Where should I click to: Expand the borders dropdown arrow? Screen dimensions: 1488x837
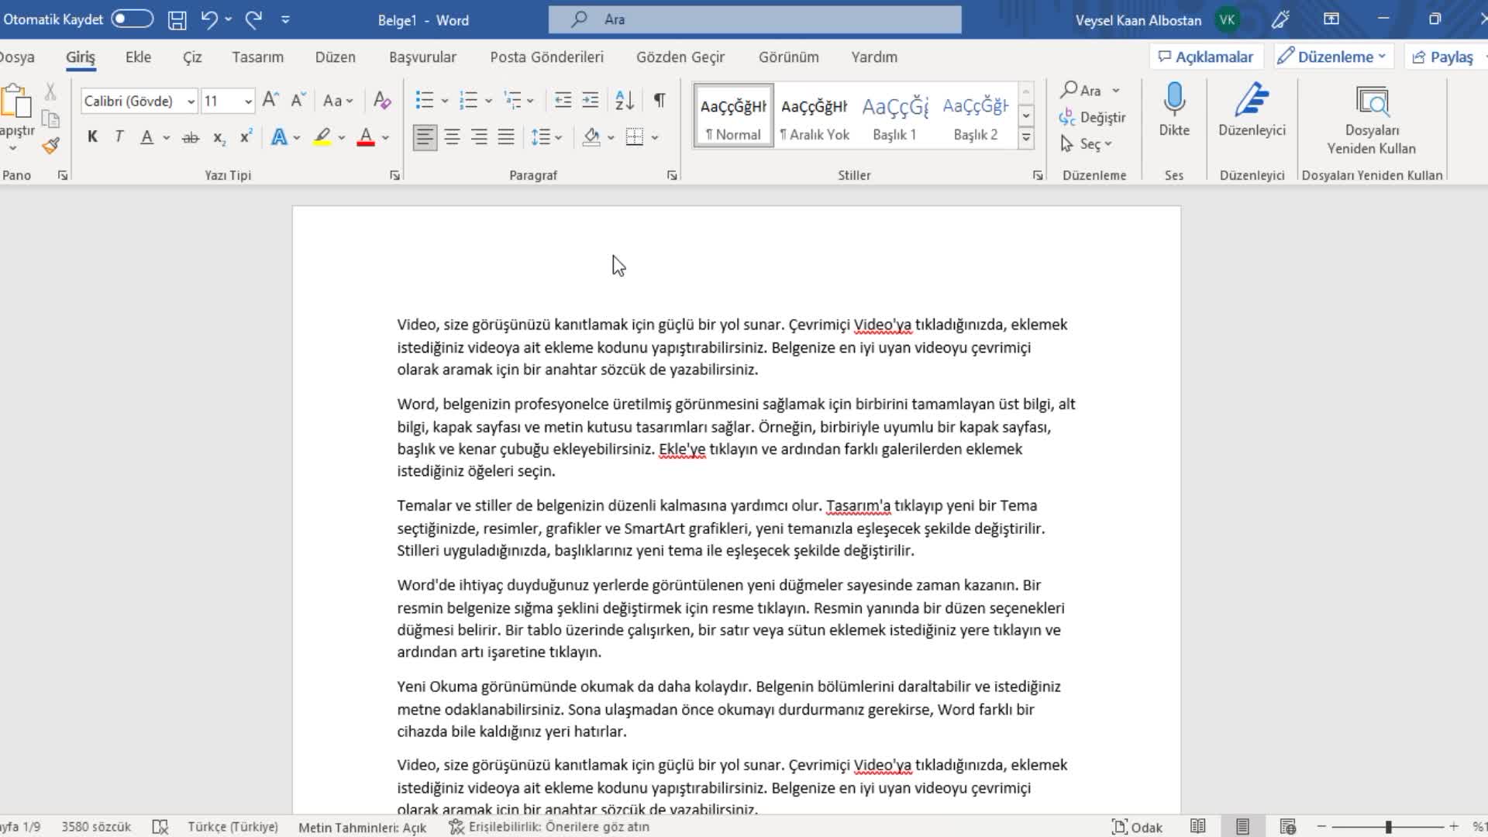point(655,138)
